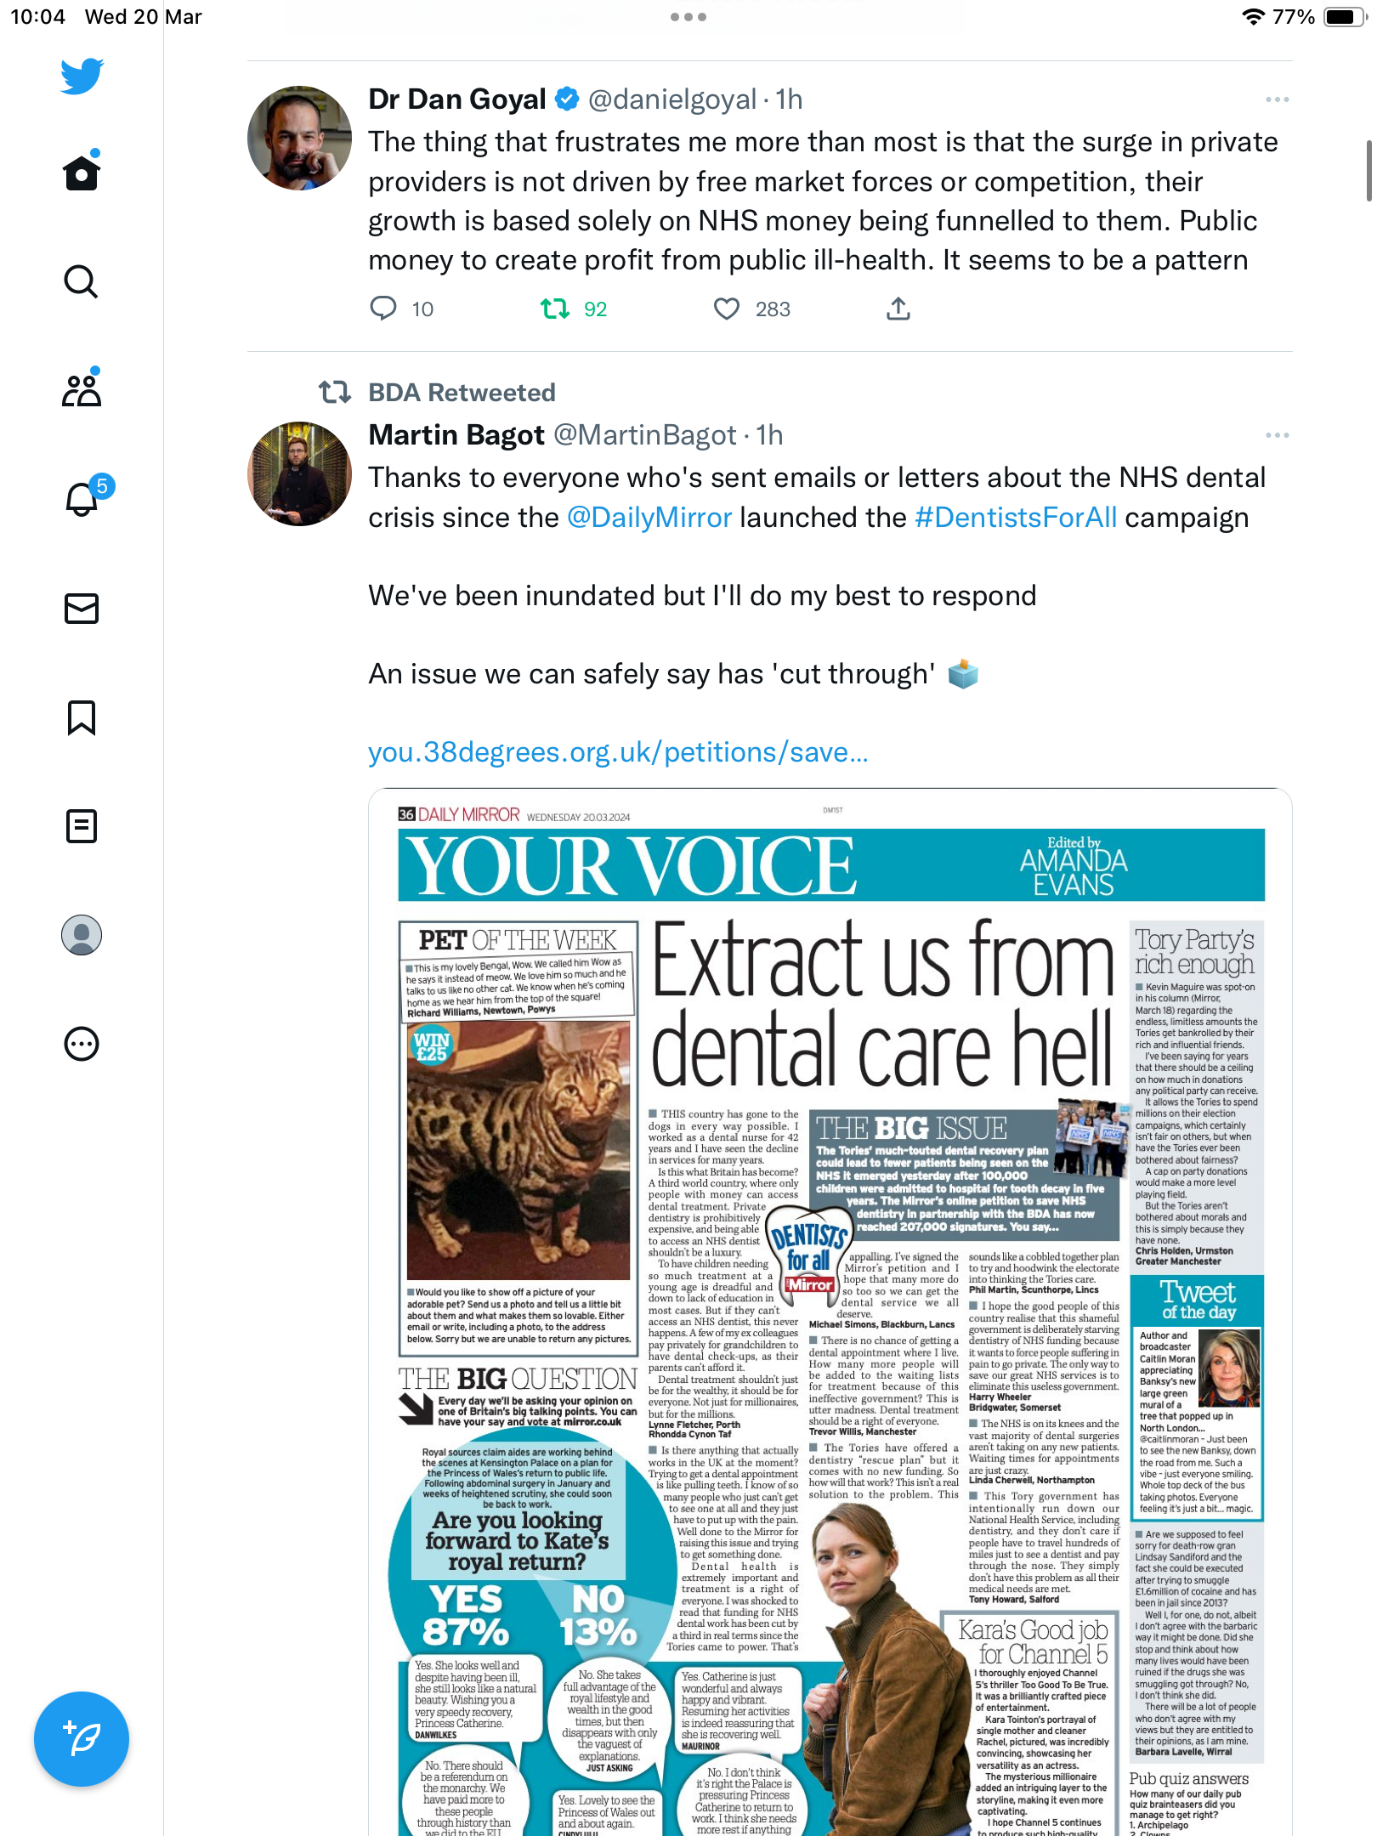
Task: Share Dr Dan Goyal's tweet
Action: tap(898, 309)
